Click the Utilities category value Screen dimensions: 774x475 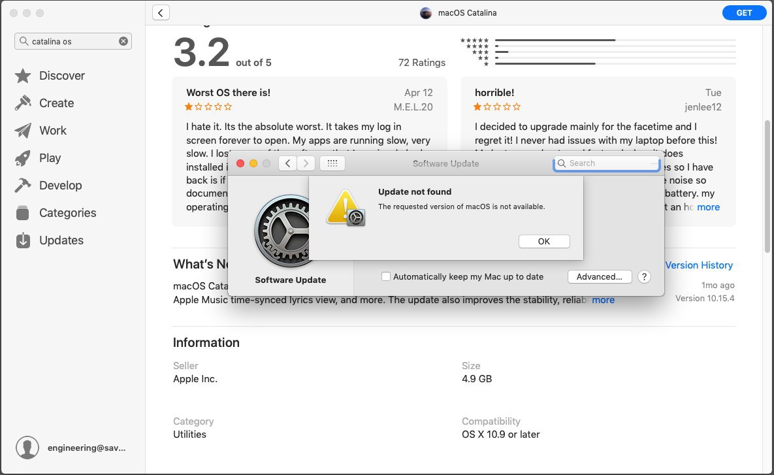point(189,434)
